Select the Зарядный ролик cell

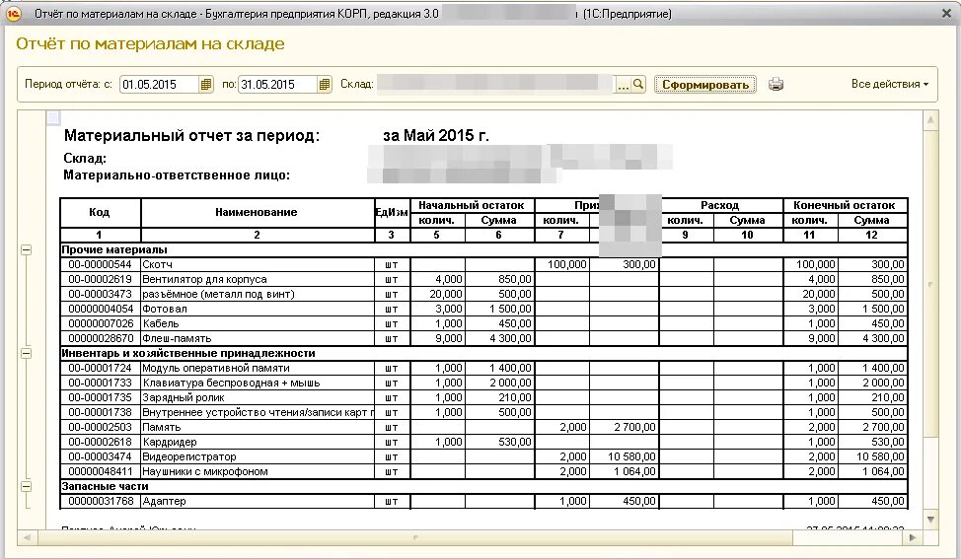258,397
